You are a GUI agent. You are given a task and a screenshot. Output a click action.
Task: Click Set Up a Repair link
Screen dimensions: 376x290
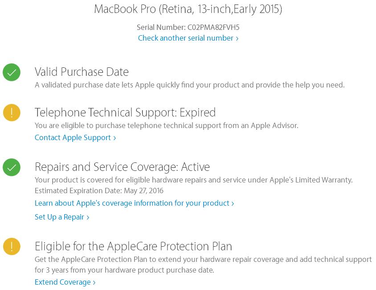pyautogui.click(x=59, y=217)
